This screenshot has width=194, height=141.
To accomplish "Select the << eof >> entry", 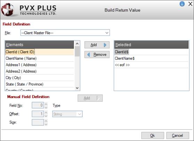I will [151, 65].
